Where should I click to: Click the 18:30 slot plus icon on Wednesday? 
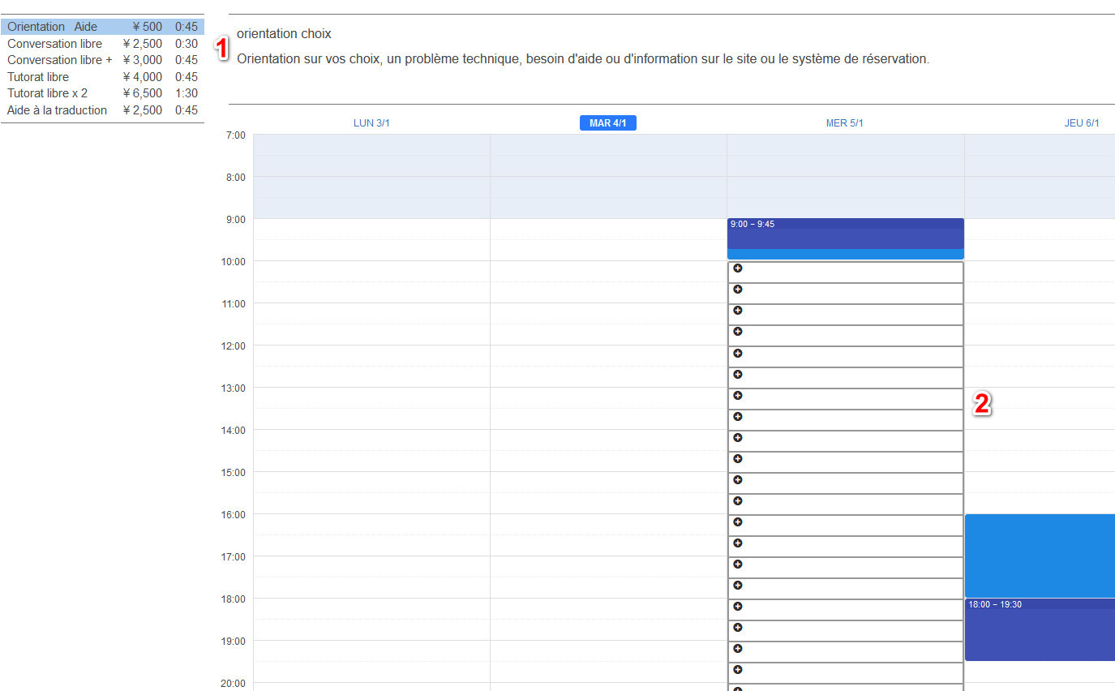[x=738, y=628]
